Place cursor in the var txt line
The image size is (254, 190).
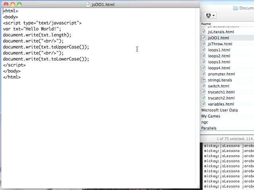tap(32, 29)
